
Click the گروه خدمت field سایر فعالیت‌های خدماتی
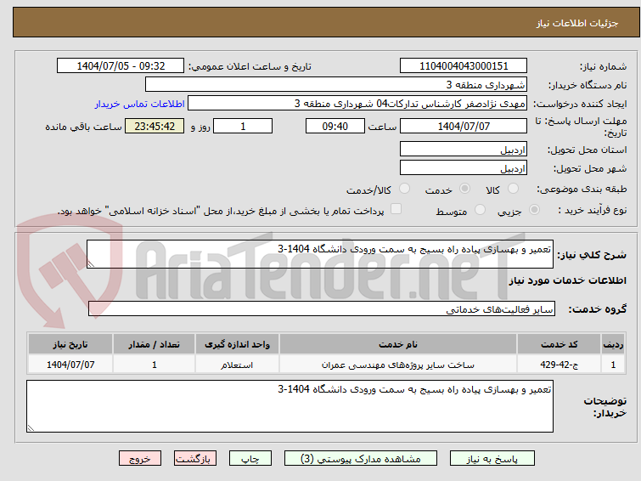pos(322,308)
